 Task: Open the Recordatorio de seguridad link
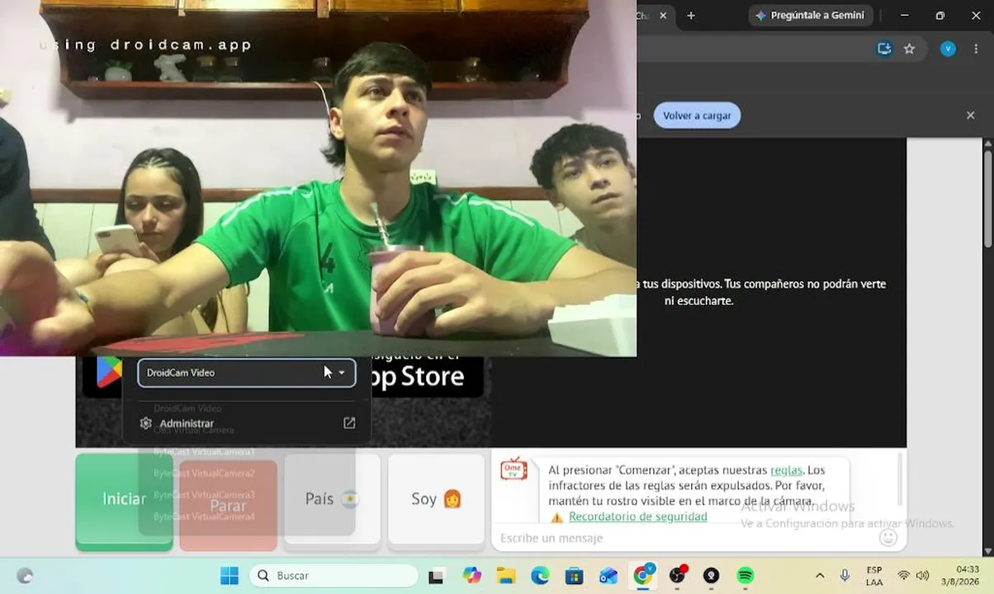[x=637, y=516]
